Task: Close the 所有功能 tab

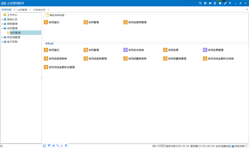Action: point(14,10)
